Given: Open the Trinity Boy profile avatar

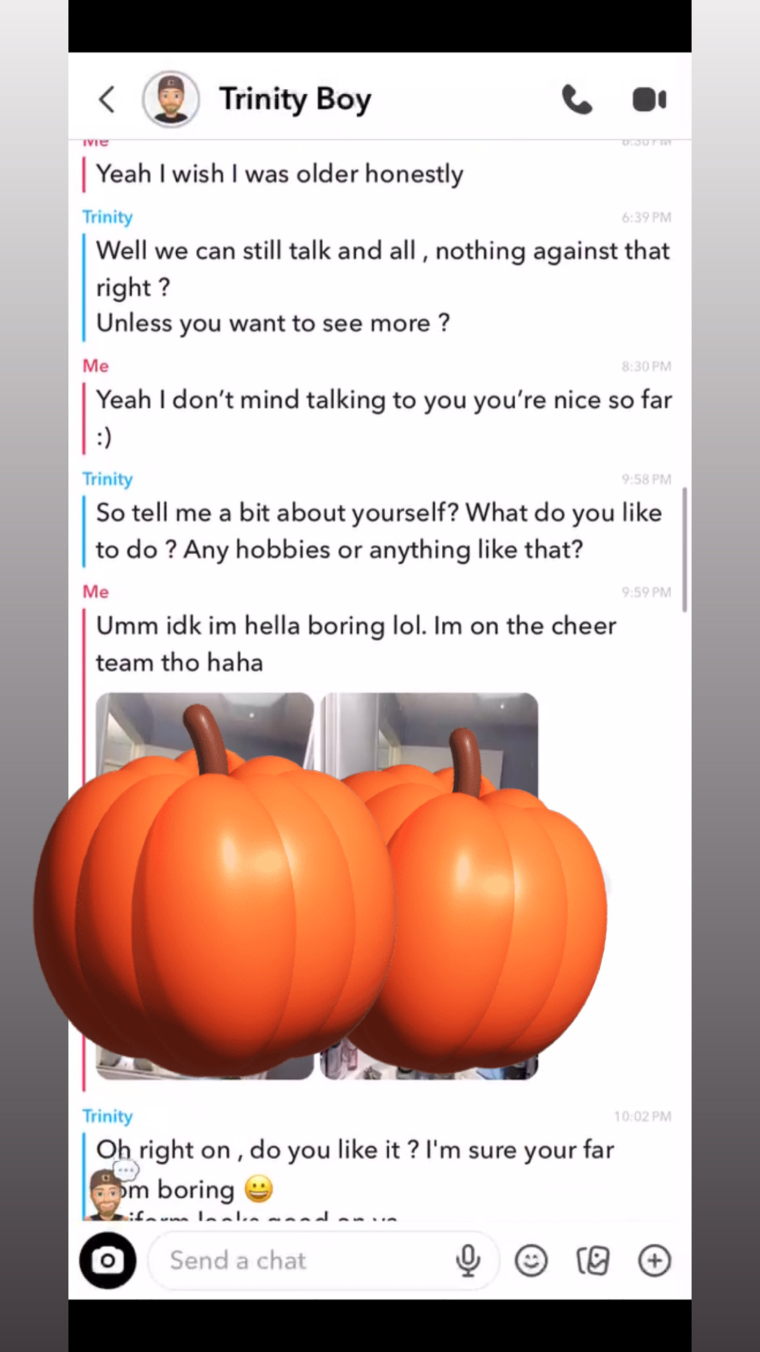Looking at the screenshot, I should point(171,99).
